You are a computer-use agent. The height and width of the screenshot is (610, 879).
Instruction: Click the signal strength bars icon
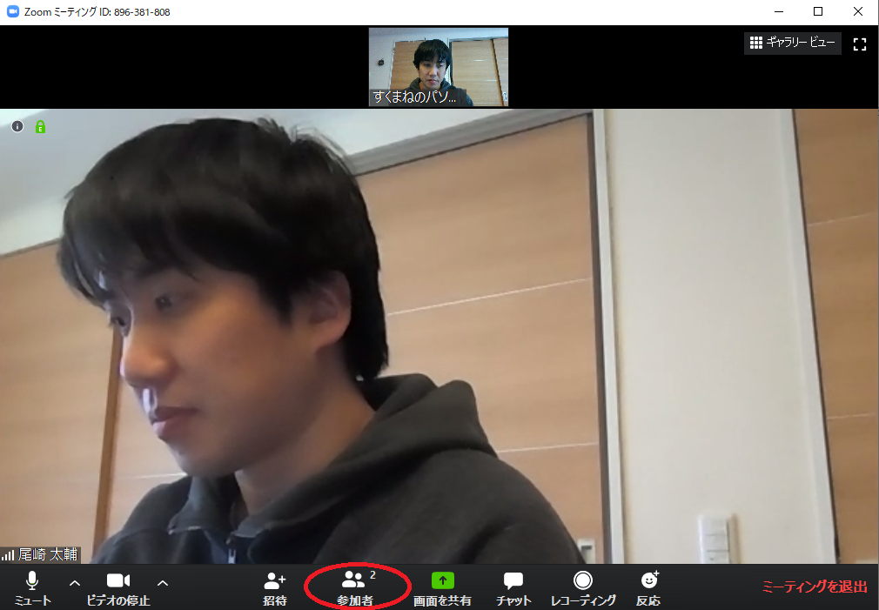pyautogui.click(x=8, y=556)
